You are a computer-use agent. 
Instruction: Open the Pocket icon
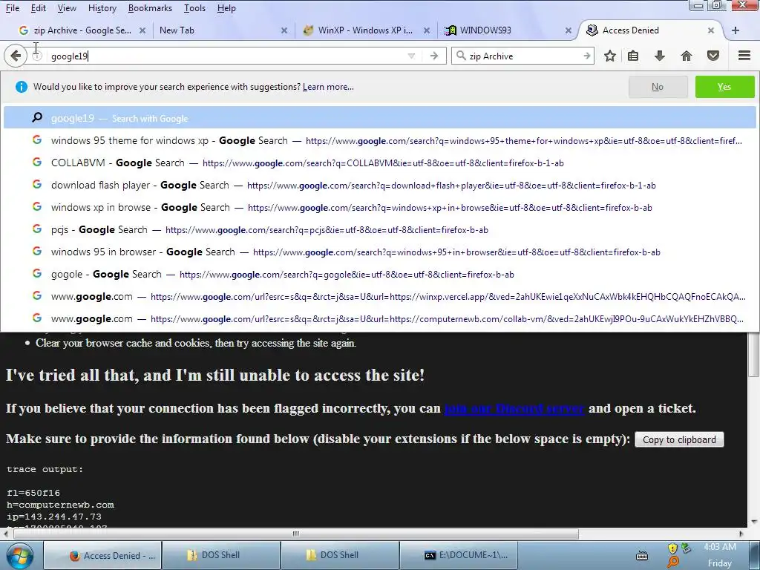tap(712, 56)
